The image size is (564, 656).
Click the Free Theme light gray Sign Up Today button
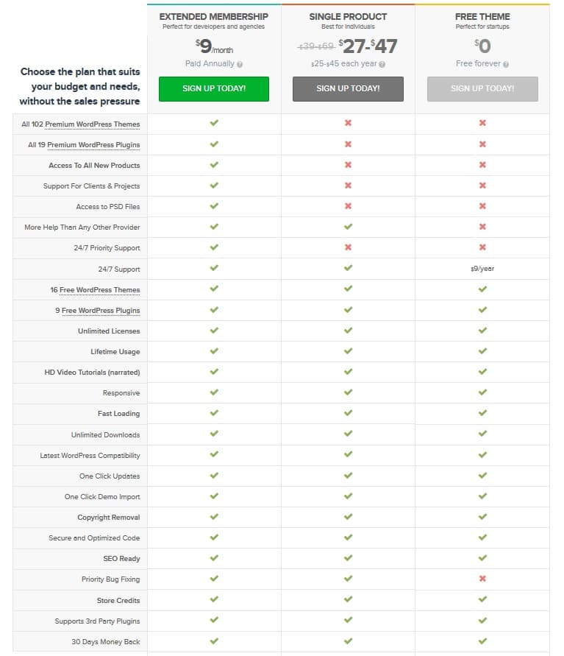point(482,88)
